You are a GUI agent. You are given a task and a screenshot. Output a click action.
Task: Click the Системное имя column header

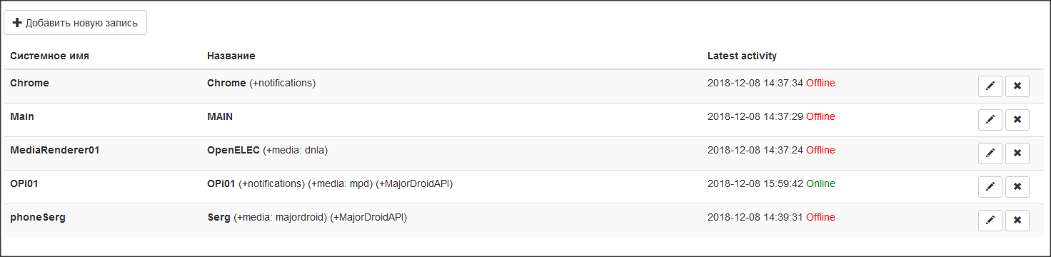coord(49,56)
